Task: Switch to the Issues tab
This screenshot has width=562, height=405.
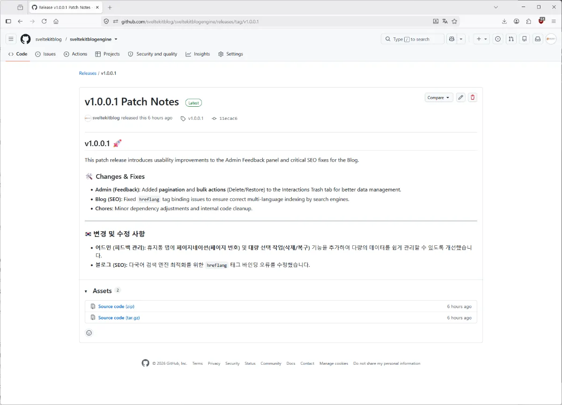Action: 45,54
